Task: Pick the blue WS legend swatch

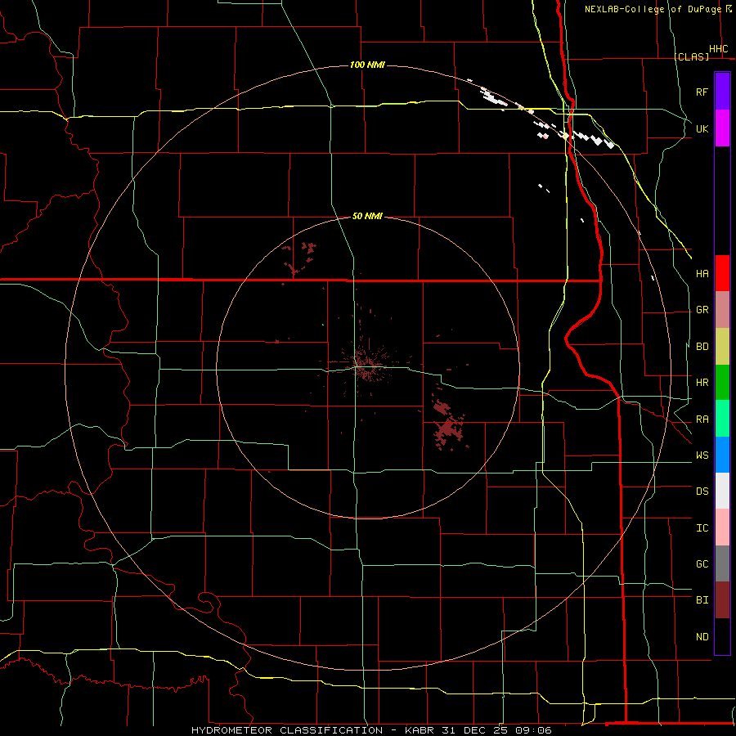Action: 722,455
